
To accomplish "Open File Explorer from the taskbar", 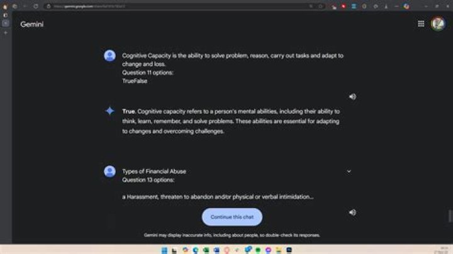I will coord(279,250).
